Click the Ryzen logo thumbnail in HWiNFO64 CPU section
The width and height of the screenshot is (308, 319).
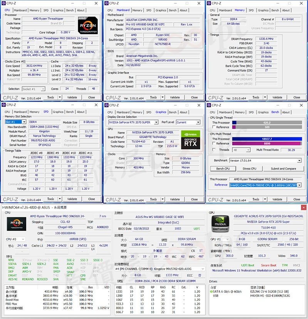click(17, 224)
